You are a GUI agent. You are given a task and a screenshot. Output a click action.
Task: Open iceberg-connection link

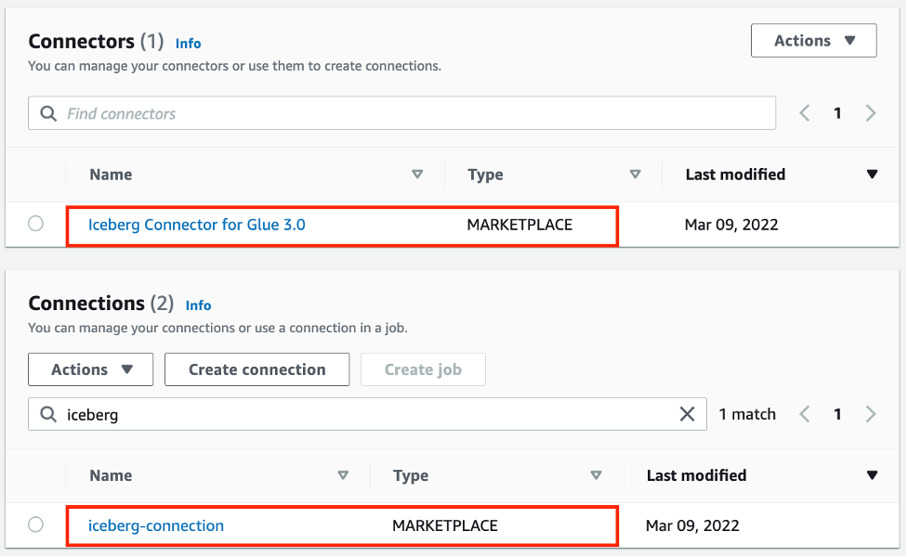(155, 525)
